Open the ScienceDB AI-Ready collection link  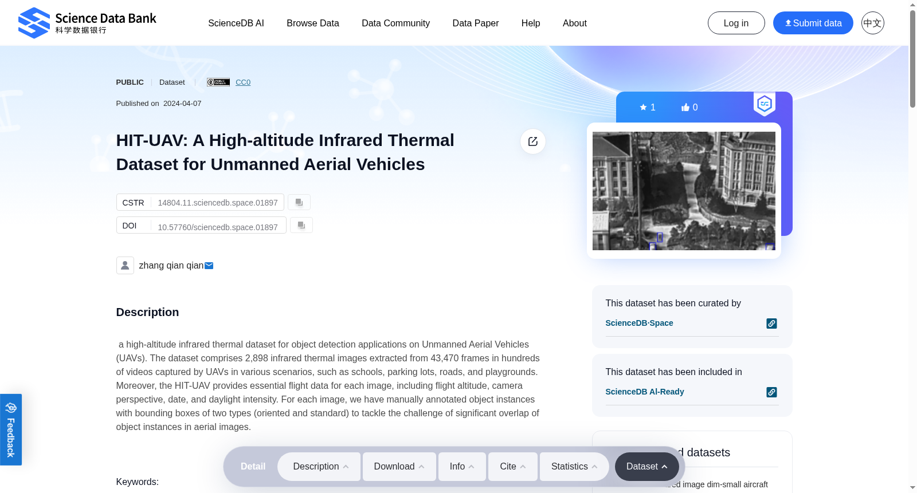pos(645,392)
